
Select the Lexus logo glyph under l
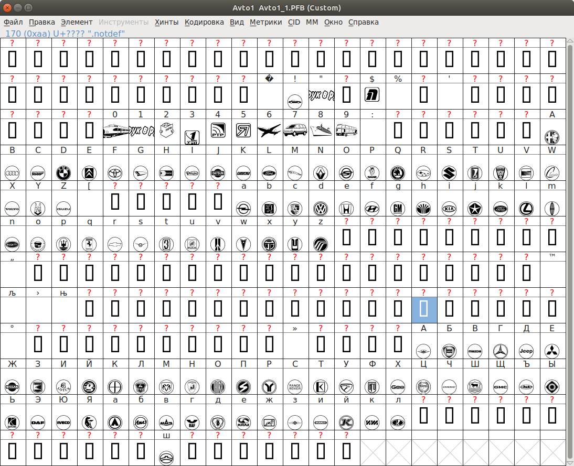[x=526, y=209]
